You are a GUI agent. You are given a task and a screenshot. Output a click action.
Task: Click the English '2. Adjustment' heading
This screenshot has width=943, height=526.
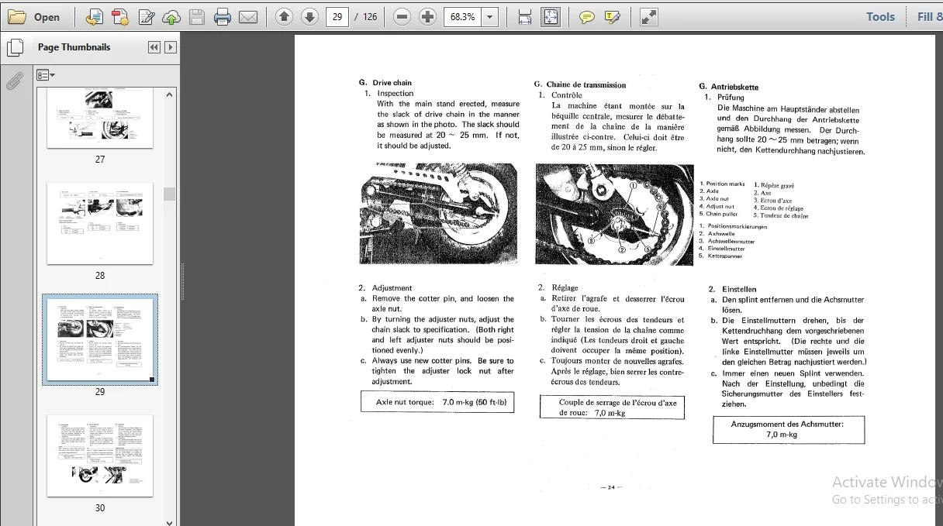tap(385, 288)
